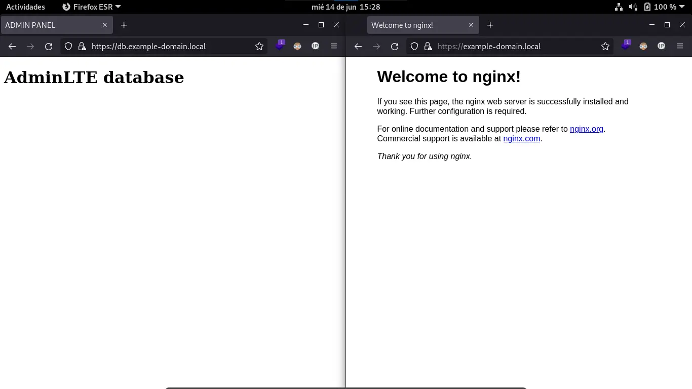Open owl-face extension in ADMIN PANEL window
Image resolution: width=692 pixels, height=389 pixels.
tap(297, 46)
